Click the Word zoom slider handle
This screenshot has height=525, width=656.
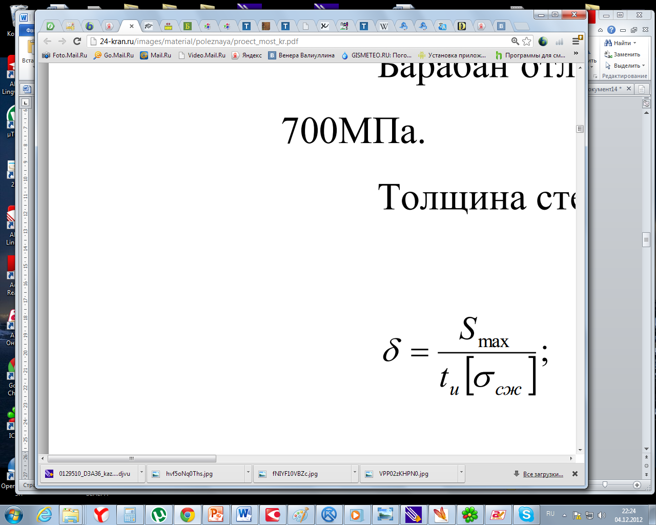pyautogui.click(x=605, y=484)
